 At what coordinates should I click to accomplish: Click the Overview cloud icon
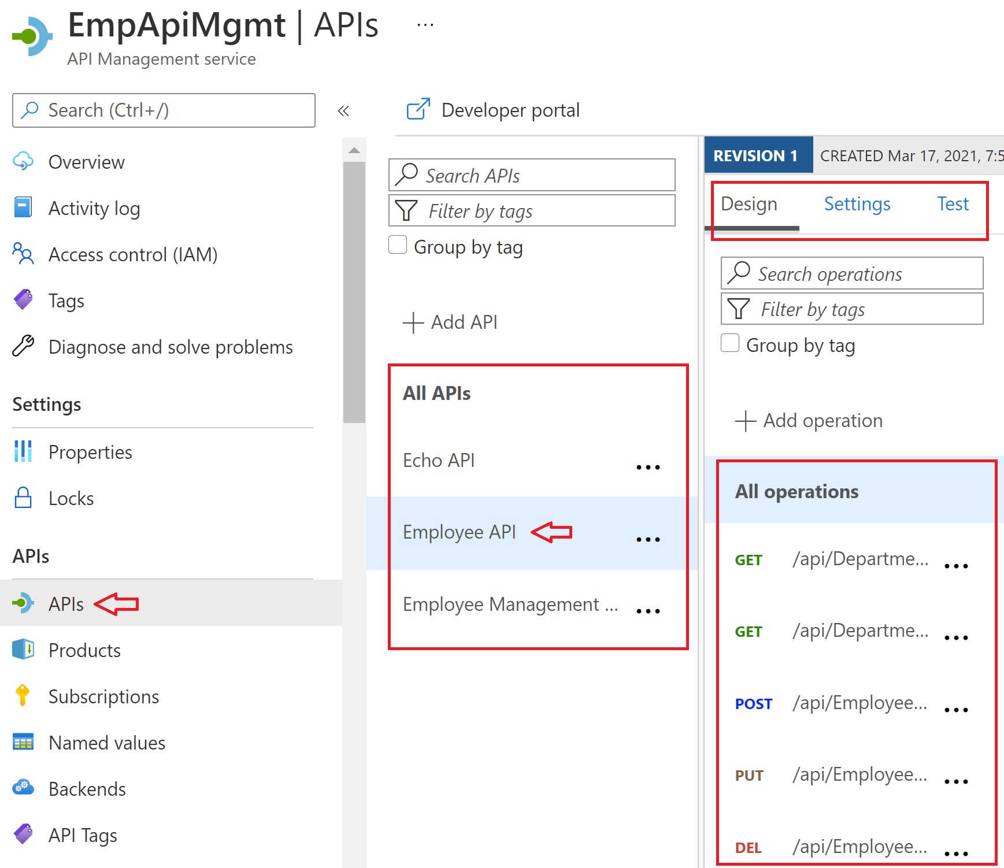click(23, 161)
